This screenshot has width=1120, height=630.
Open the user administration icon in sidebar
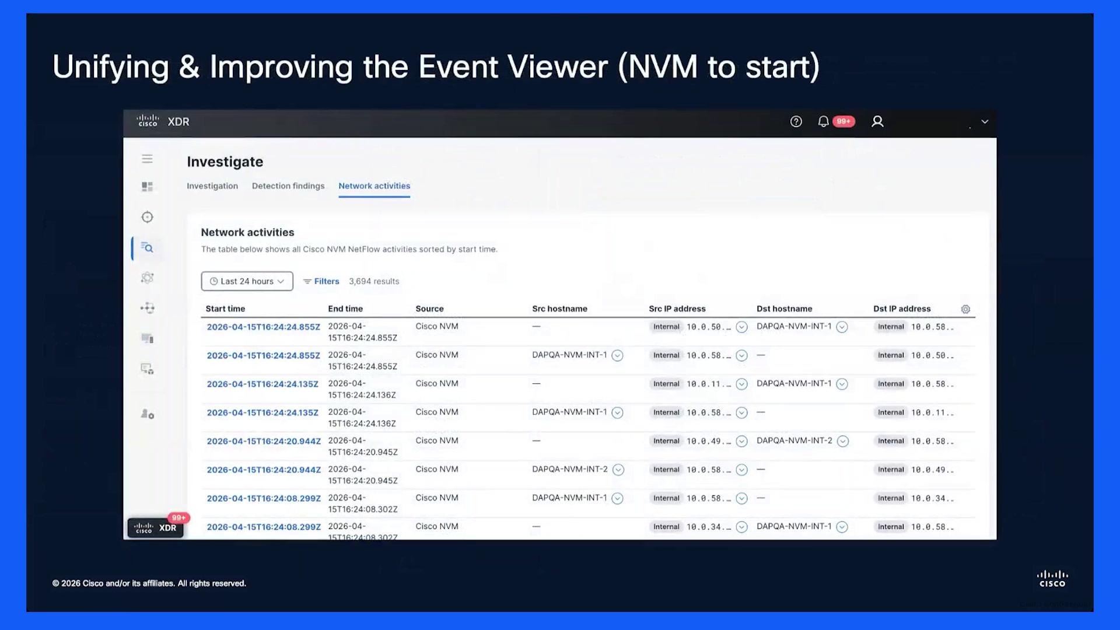click(147, 414)
